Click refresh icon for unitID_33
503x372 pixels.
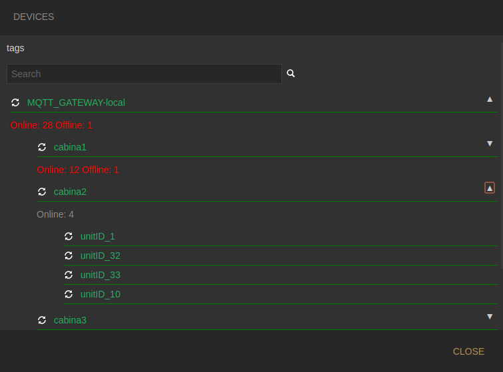[69, 275]
